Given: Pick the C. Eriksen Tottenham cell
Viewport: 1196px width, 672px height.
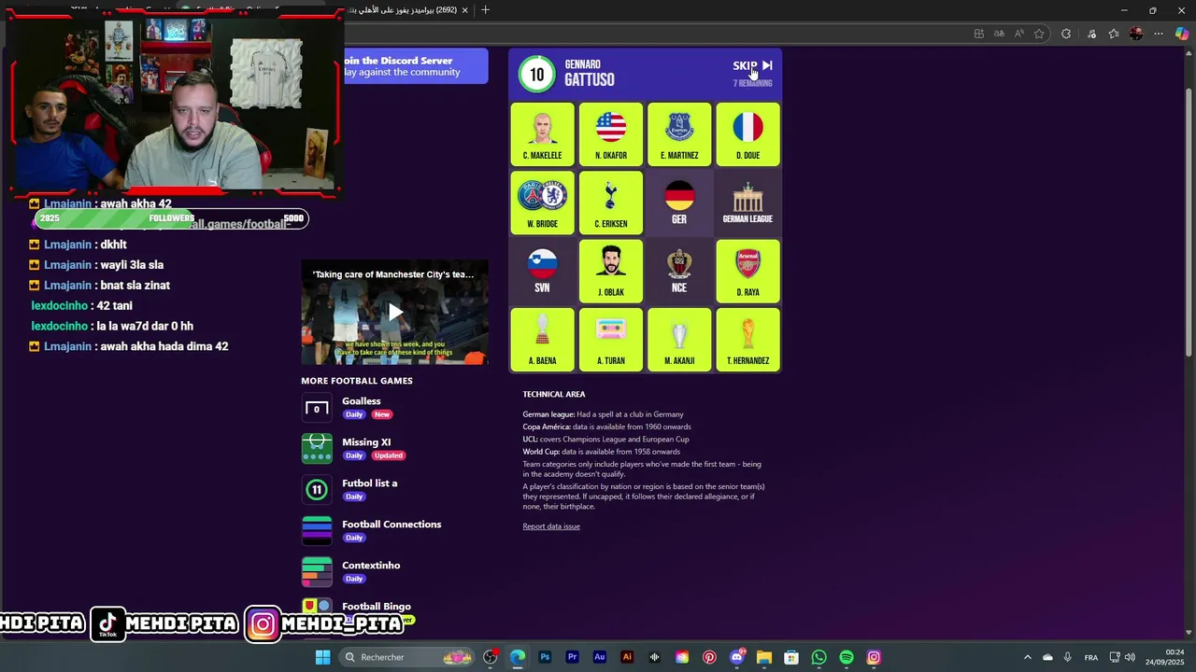Looking at the screenshot, I should tap(611, 203).
